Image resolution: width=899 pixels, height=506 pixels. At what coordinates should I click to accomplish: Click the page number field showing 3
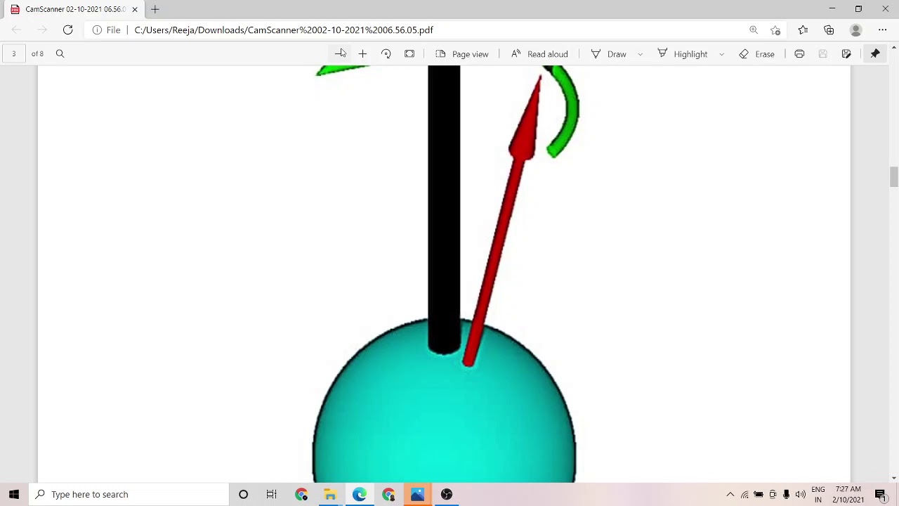[13, 53]
